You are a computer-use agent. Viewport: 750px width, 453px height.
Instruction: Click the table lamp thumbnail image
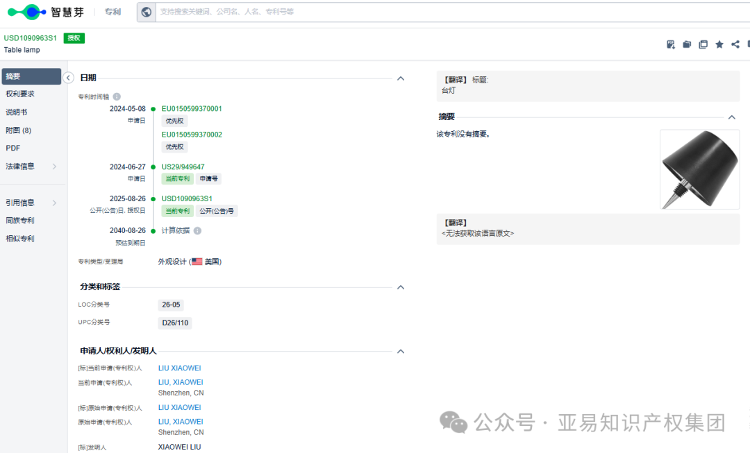pyautogui.click(x=699, y=169)
